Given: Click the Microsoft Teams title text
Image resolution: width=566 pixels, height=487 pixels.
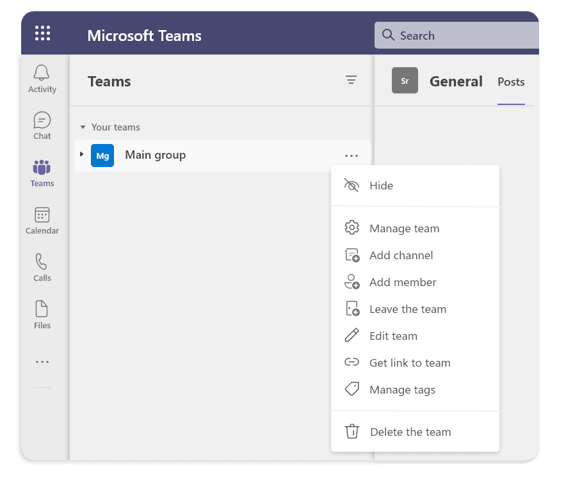Looking at the screenshot, I should [145, 35].
